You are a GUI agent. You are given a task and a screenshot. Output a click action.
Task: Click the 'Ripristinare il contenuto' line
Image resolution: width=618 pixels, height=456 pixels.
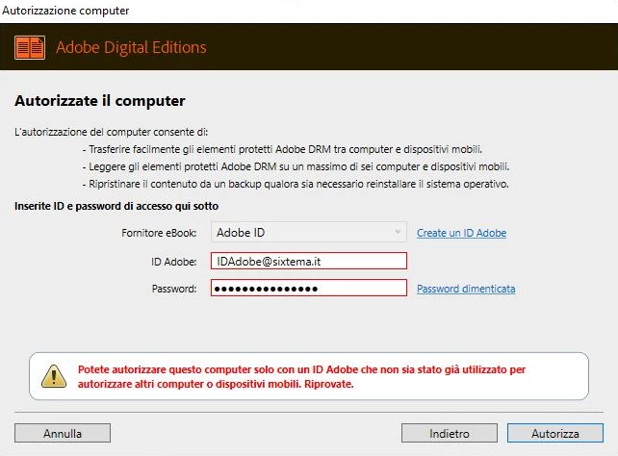coord(296,184)
